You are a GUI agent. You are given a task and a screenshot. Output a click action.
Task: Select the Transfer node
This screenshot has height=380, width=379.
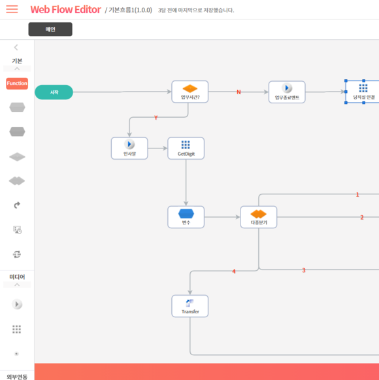pos(190,306)
